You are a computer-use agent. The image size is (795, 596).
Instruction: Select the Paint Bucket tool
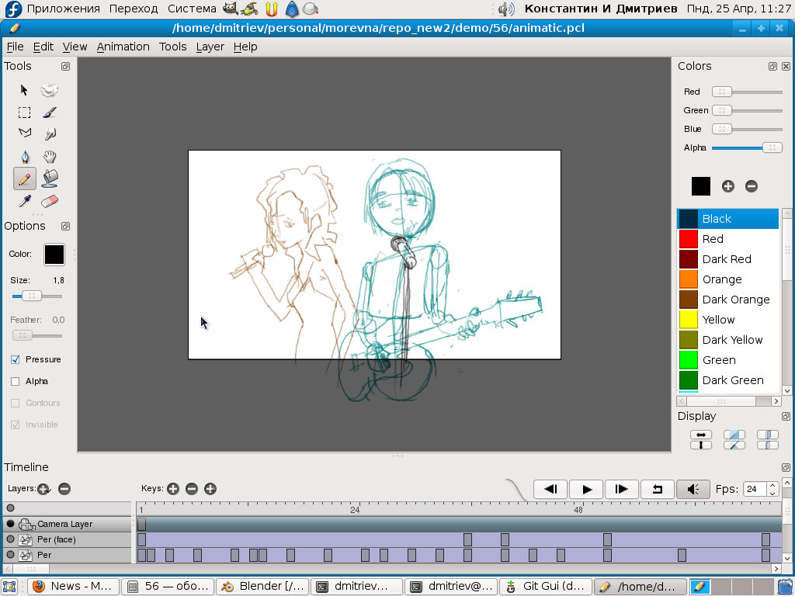(x=50, y=178)
